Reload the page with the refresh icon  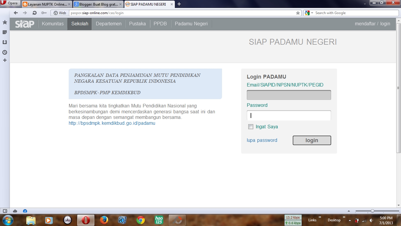click(x=34, y=13)
